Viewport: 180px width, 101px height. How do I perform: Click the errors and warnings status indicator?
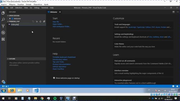tap(5, 86)
